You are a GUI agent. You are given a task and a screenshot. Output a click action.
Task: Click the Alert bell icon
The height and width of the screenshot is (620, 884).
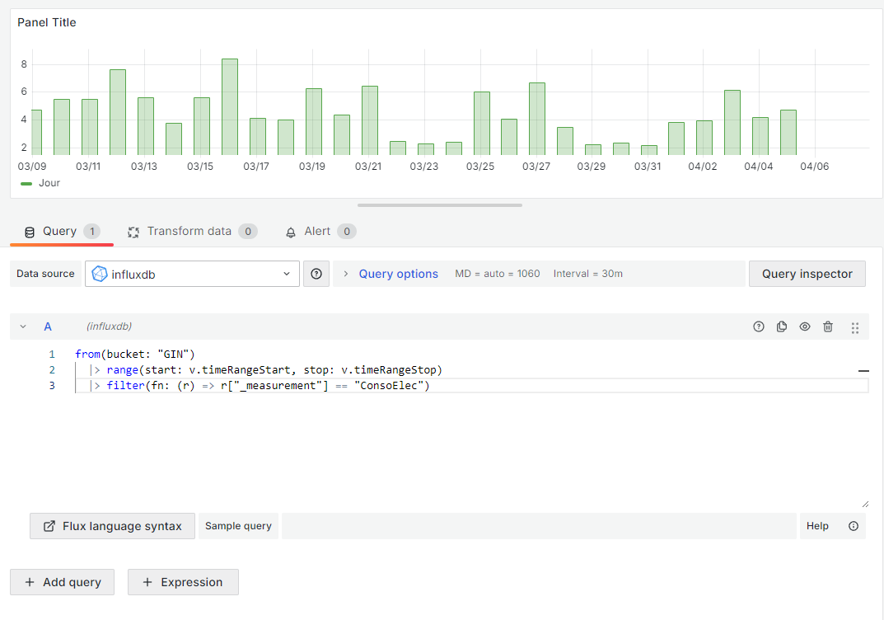[291, 232]
